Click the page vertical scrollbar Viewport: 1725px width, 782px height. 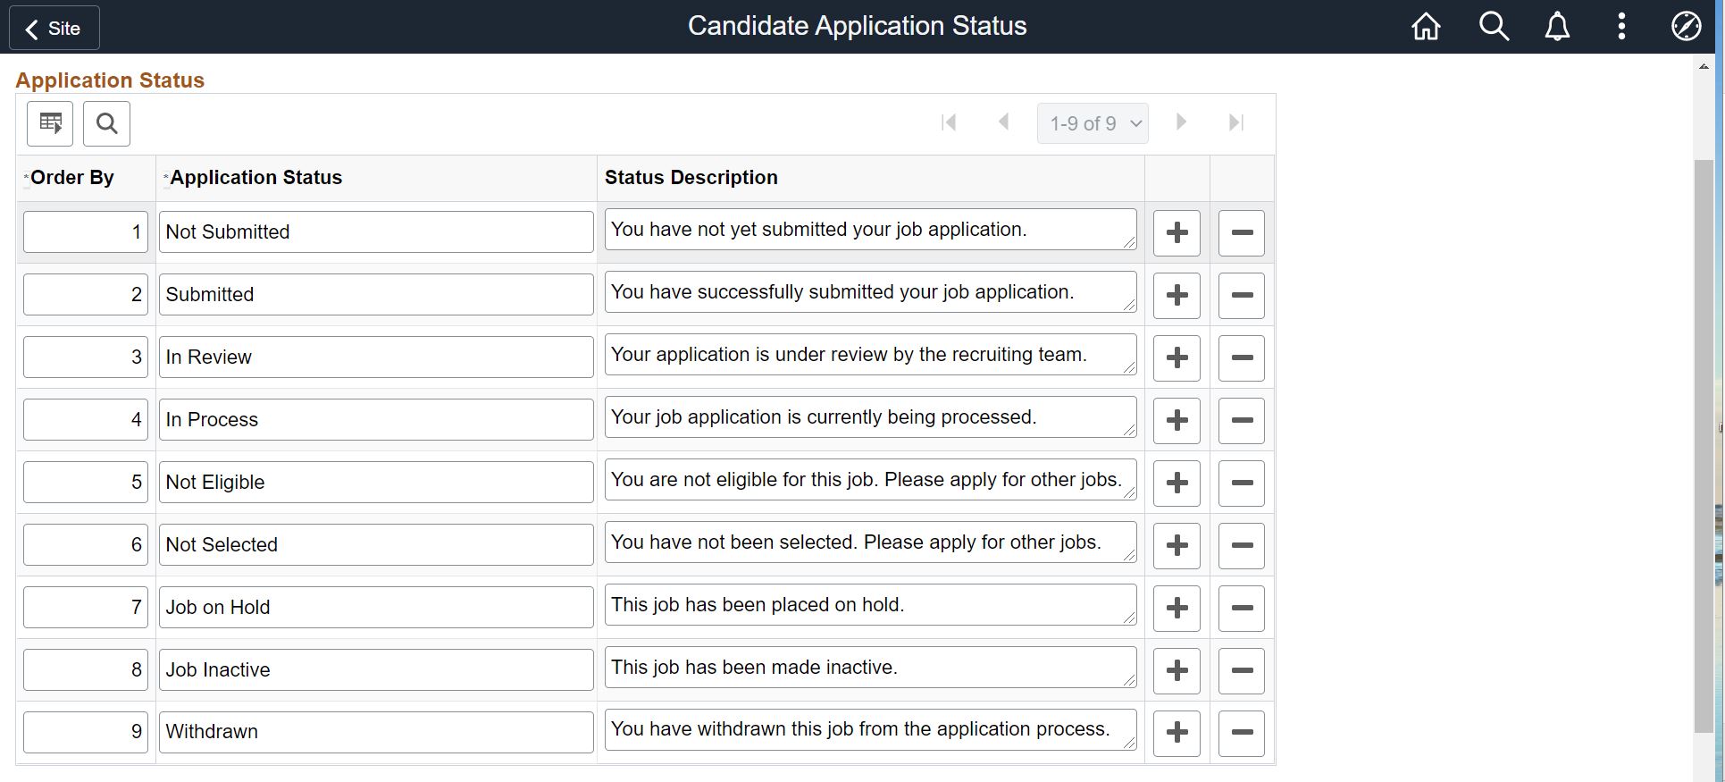[1704, 447]
